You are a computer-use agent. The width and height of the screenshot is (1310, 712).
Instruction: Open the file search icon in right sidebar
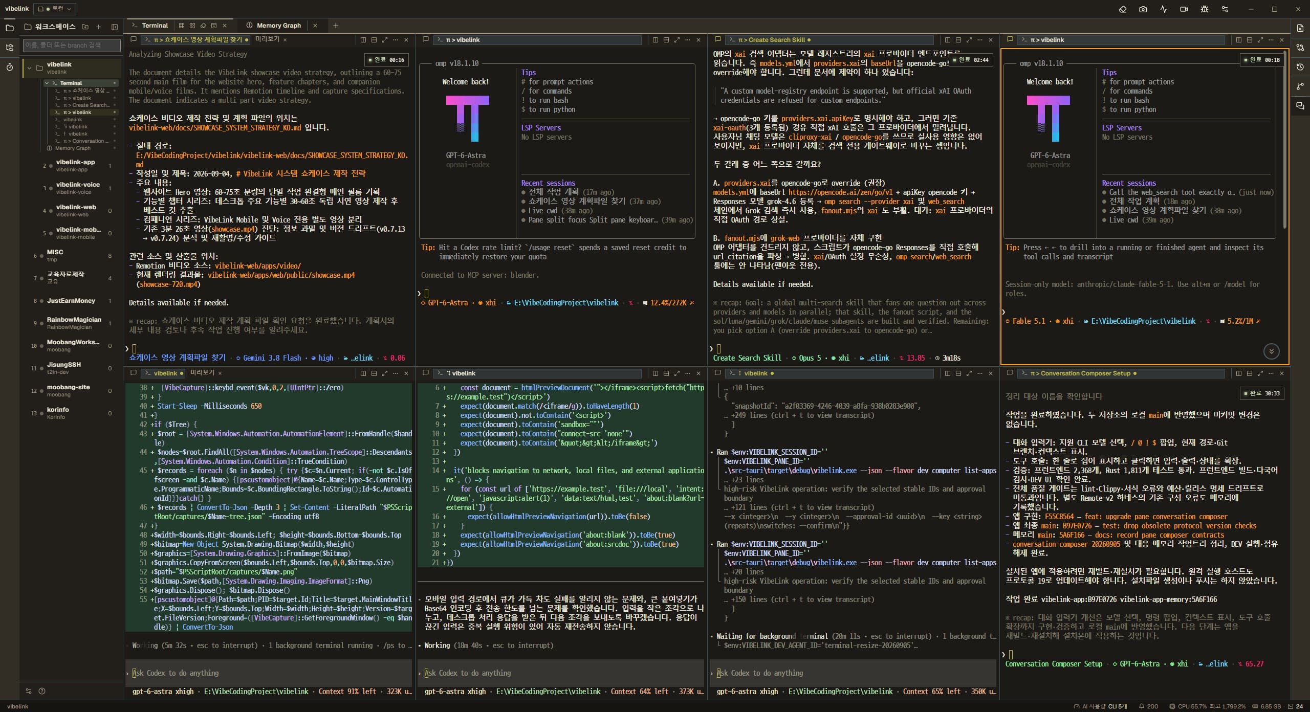(1300, 28)
